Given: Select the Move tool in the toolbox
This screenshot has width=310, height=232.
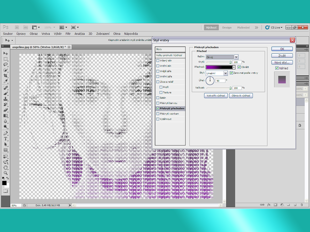Looking at the screenshot, I should pos(5,53).
